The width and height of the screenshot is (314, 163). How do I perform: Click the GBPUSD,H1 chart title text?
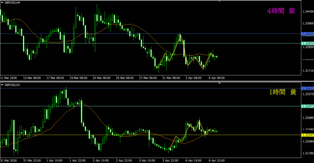[x=13, y=85]
